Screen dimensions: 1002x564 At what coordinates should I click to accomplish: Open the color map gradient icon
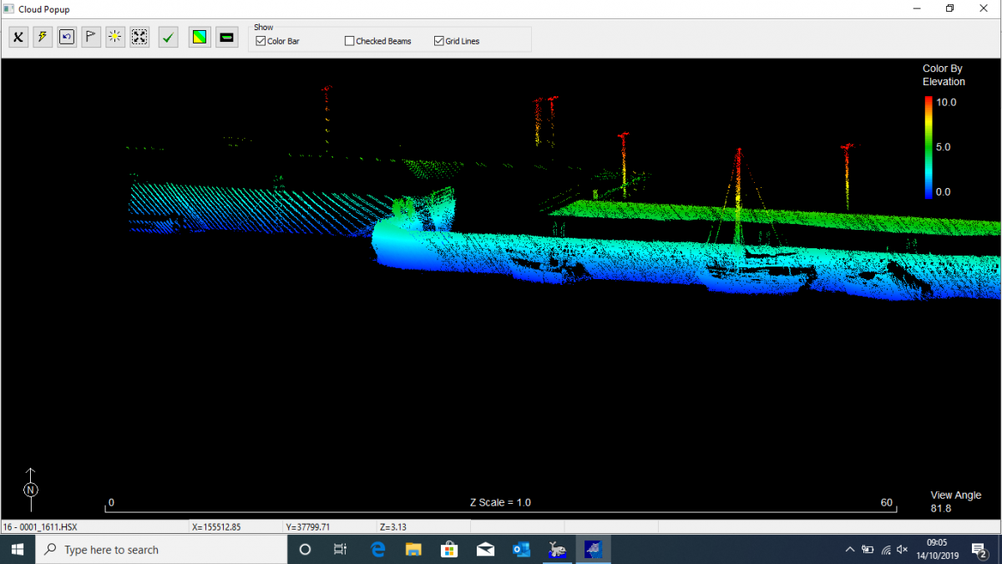(199, 37)
